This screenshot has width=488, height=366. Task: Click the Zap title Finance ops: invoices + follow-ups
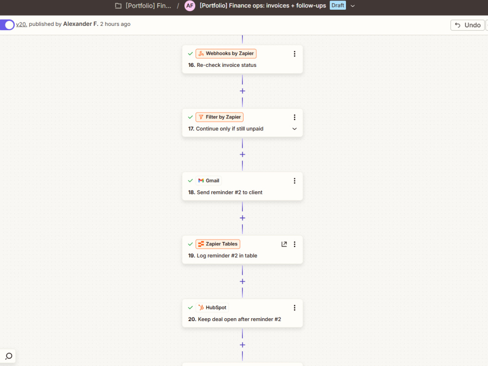(x=263, y=5)
